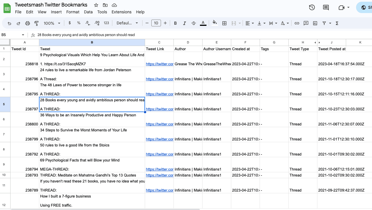Open the fill color picker
Screen dimensions: 372x210
(215, 23)
